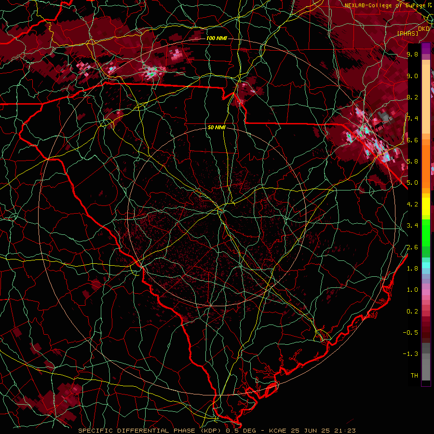Click the TH threshold label
434x434 pixels.
(x=414, y=376)
